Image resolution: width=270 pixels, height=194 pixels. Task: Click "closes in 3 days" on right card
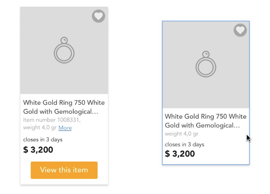pyautogui.click(x=185, y=145)
